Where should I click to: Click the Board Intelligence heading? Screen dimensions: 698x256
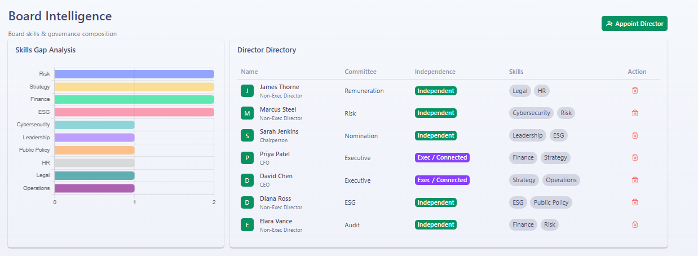pos(60,16)
